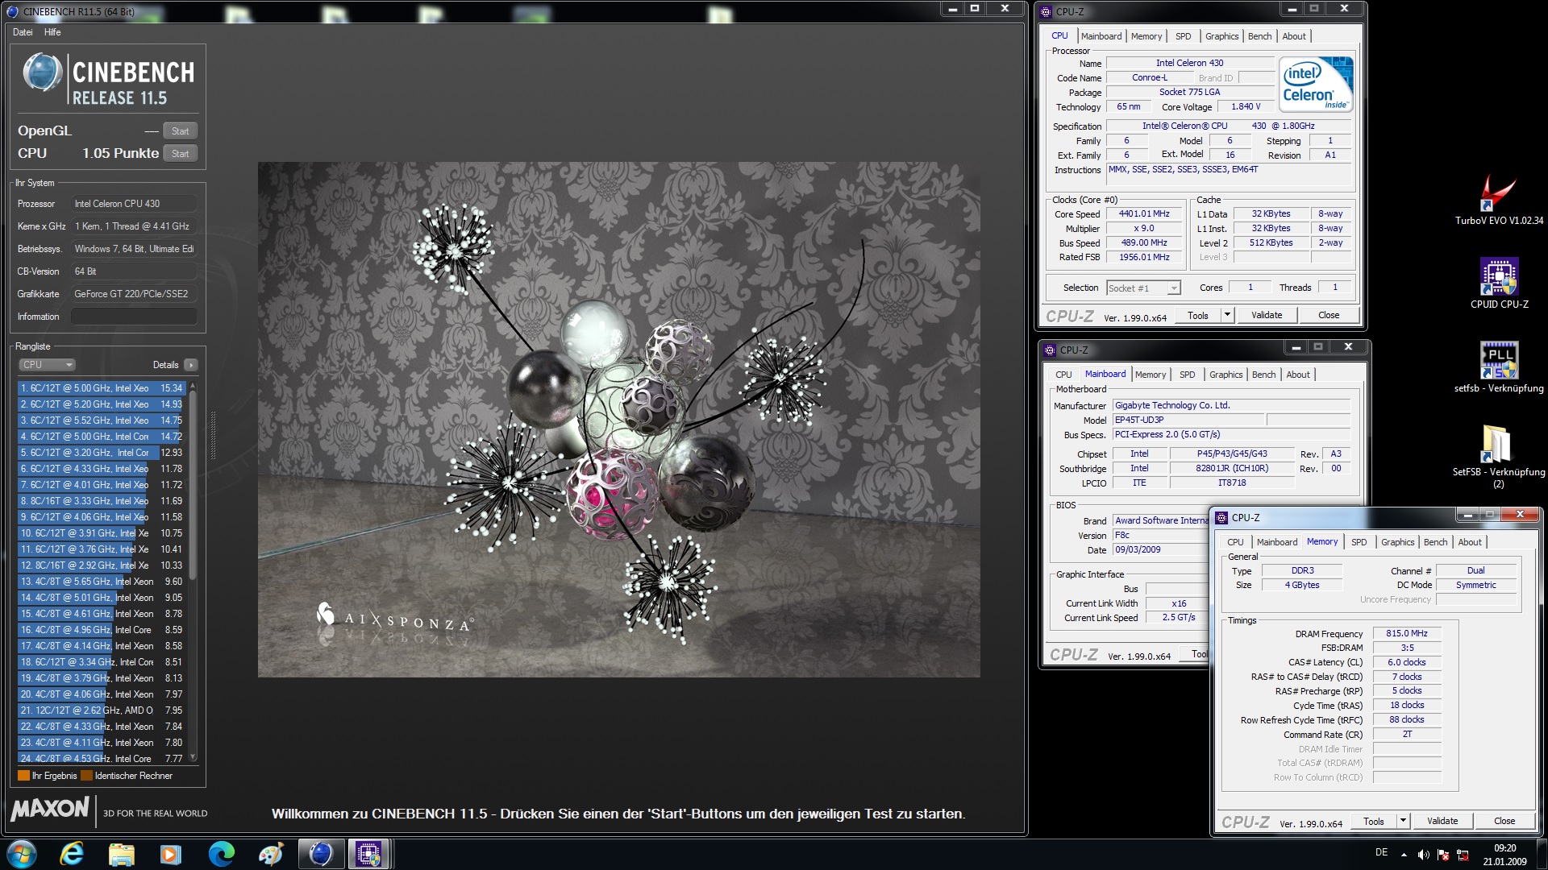Open About tab in top CPU-Z window
The image size is (1548, 870).
click(1294, 36)
